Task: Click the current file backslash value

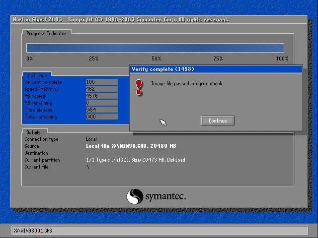Action: [88, 167]
